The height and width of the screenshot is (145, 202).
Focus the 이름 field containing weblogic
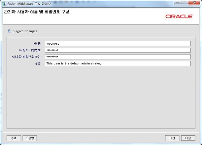coord(117,44)
